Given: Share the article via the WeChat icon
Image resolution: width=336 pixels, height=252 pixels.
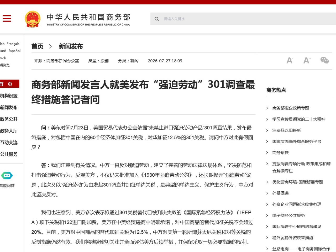Looking at the screenshot, I should pos(324,60).
